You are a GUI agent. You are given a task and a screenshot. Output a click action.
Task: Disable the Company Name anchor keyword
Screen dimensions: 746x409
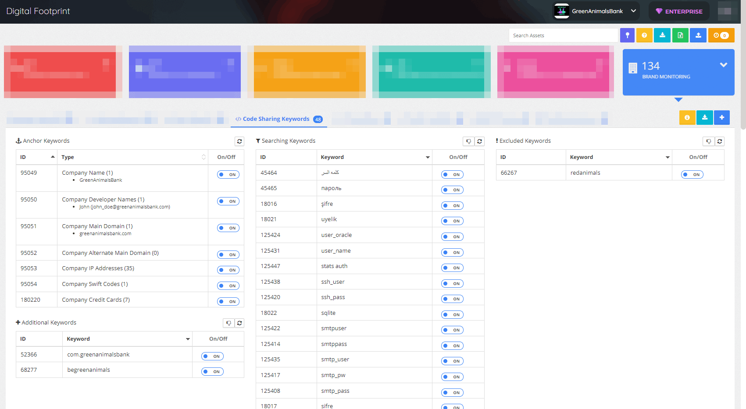pos(228,174)
